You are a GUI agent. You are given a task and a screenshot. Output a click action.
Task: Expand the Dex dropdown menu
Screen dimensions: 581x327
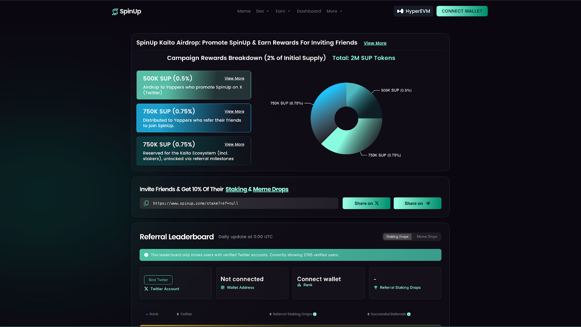pos(262,11)
